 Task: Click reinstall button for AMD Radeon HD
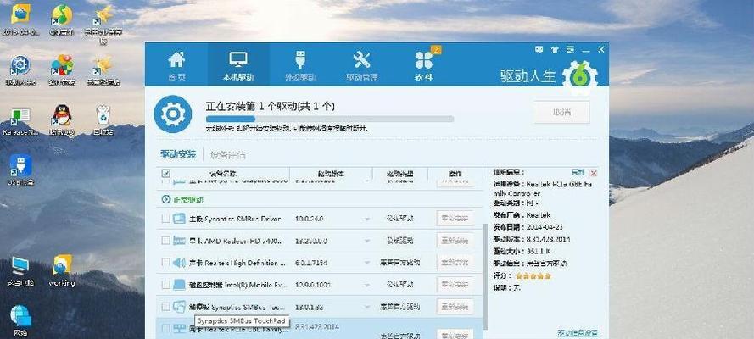[455, 240]
